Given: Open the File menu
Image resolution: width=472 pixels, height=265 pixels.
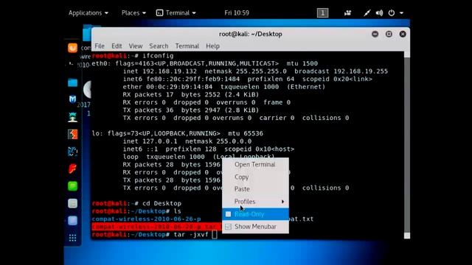Looking at the screenshot, I should click(100, 46).
